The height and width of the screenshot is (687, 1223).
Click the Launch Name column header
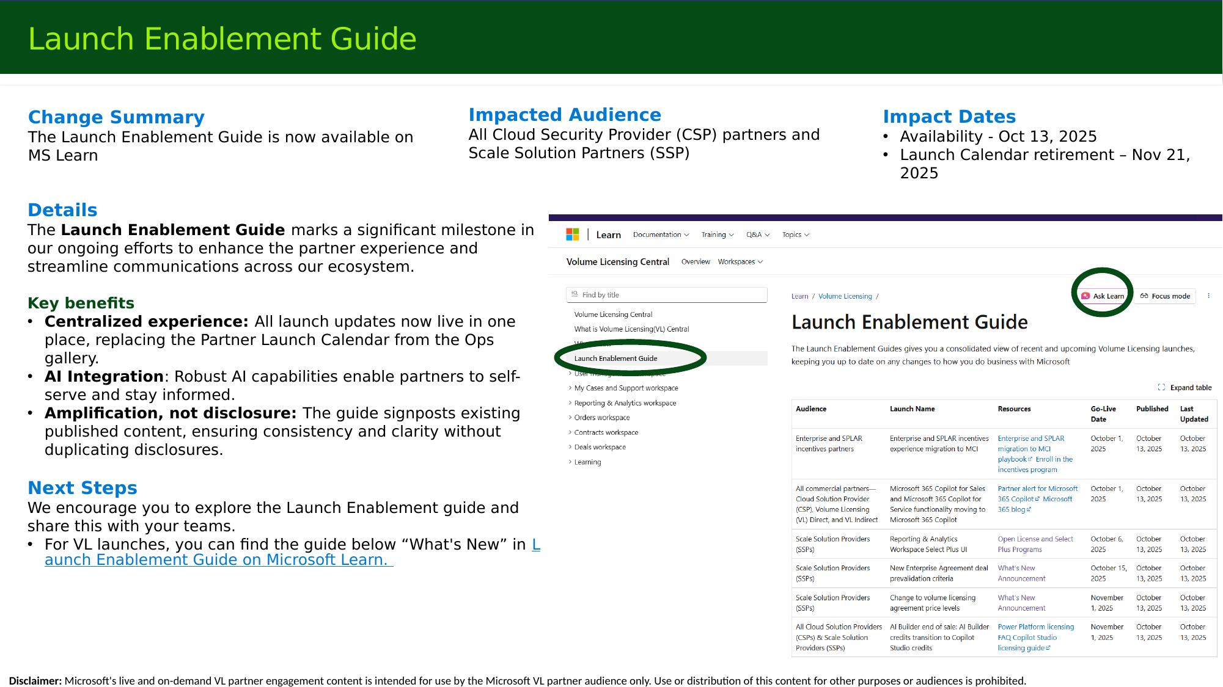pos(912,409)
